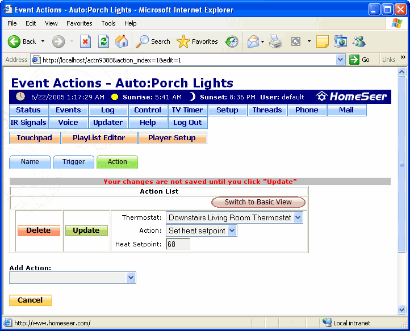The image size is (410, 331).
Task: Open the Phone page
Action: pyautogui.click(x=307, y=110)
